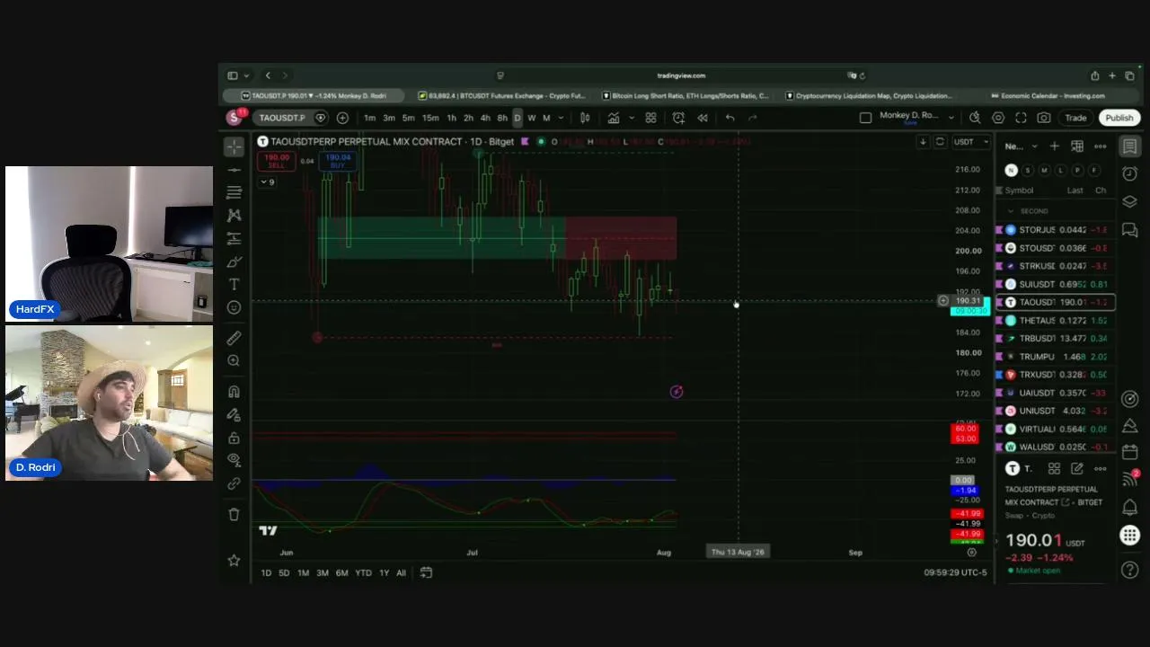Open symbol search for TAOUSDT.P
Screen dimensions: 1150x647
[282, 118]
